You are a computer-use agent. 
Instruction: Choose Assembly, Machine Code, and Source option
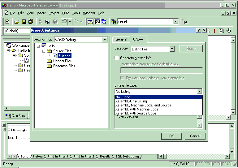159,105
